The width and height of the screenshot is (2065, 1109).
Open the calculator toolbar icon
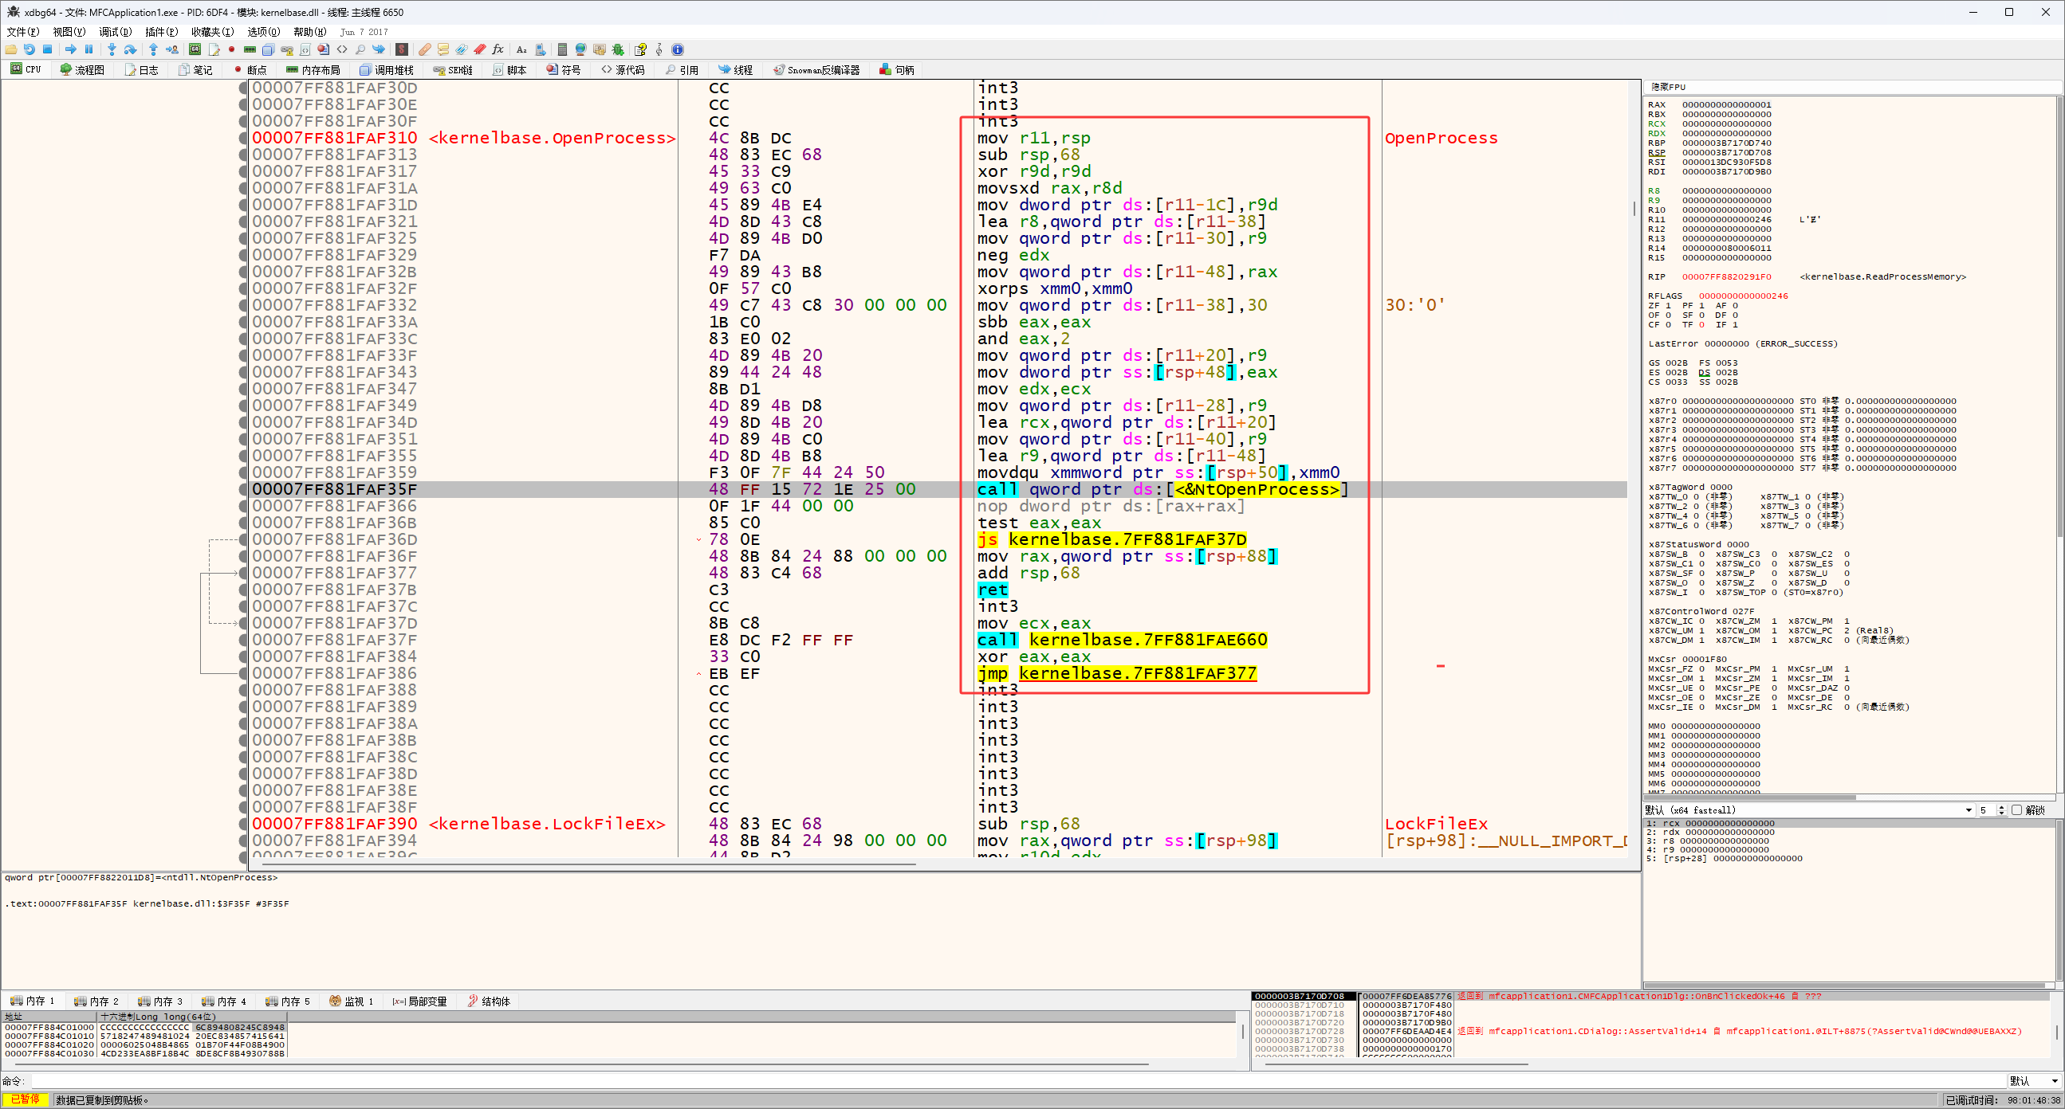click(x=562, y=49)
